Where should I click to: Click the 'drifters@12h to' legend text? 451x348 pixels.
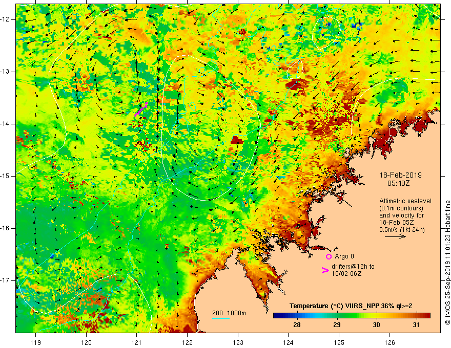coord(353,267)
